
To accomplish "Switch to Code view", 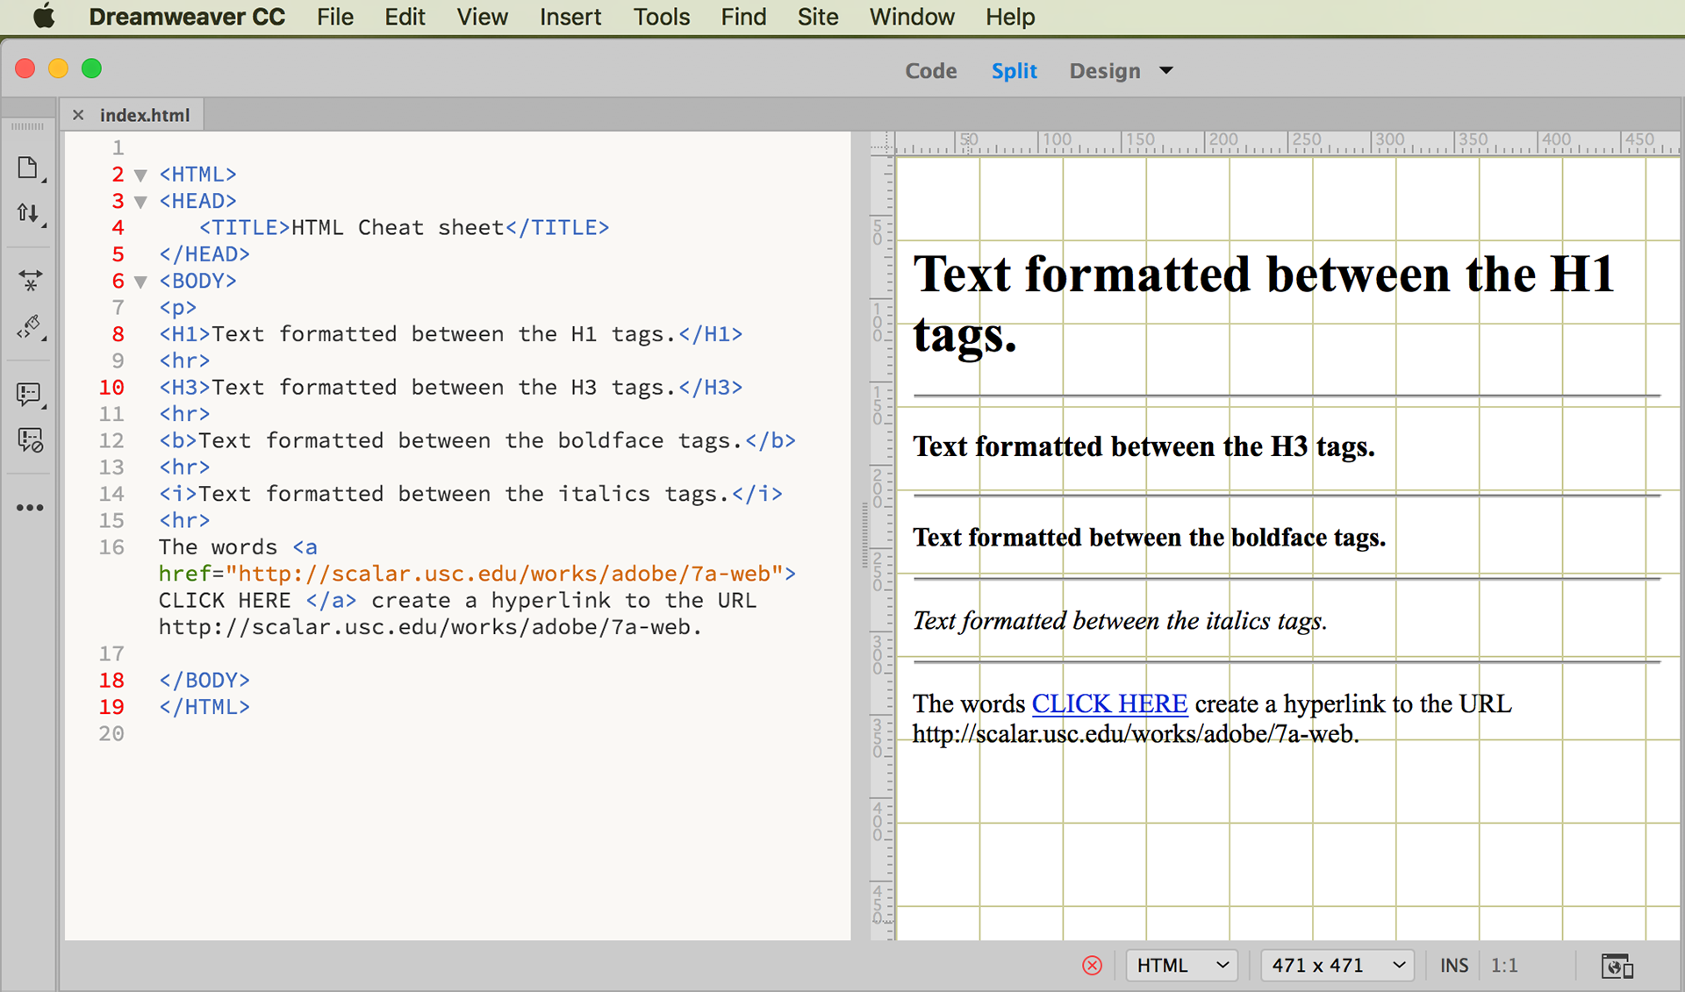I will pyautogui.click(x=930, y=70).
